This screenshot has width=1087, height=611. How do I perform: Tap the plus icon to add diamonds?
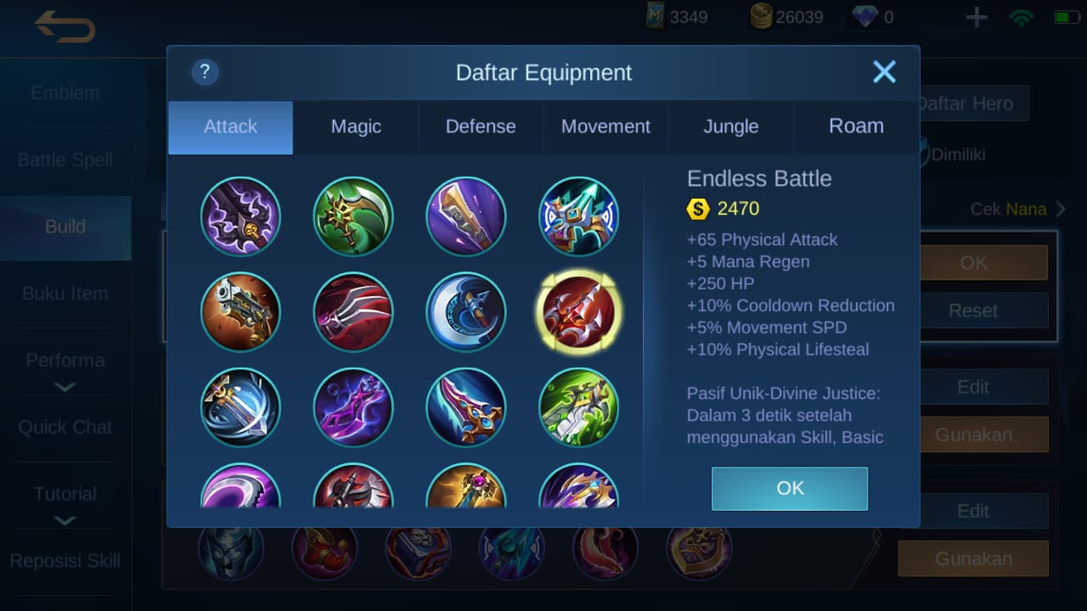977,17
